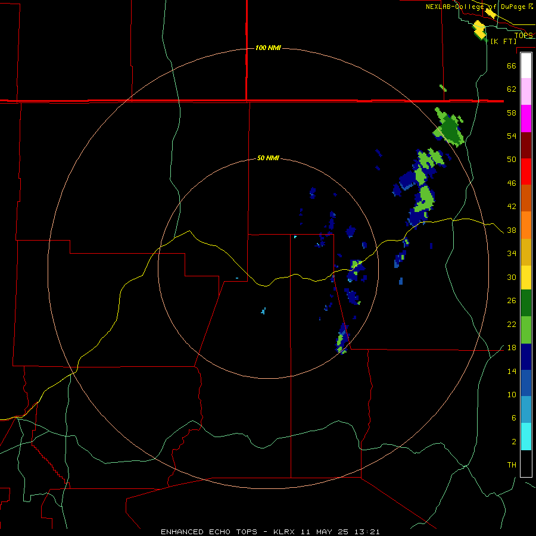Click the 11 MAY 25 date text
This screenshot has height=536, width=536.
point(325,532)
